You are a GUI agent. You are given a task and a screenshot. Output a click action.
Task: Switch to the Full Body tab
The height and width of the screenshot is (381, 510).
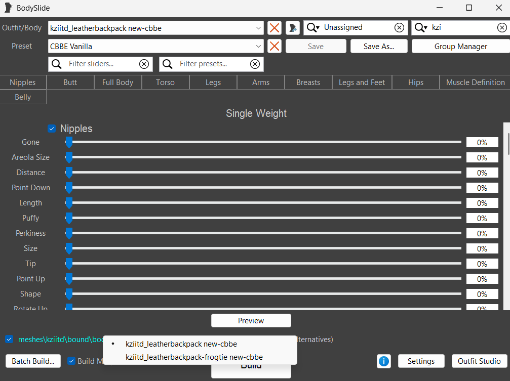(117, 82)
